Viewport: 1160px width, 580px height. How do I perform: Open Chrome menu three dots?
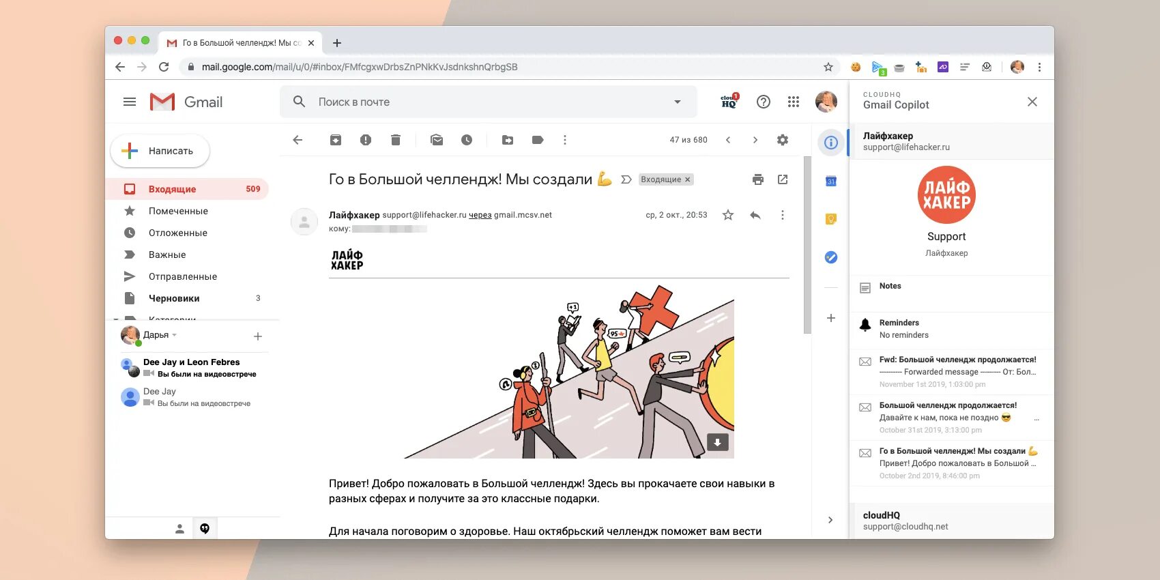[1039, 67]
